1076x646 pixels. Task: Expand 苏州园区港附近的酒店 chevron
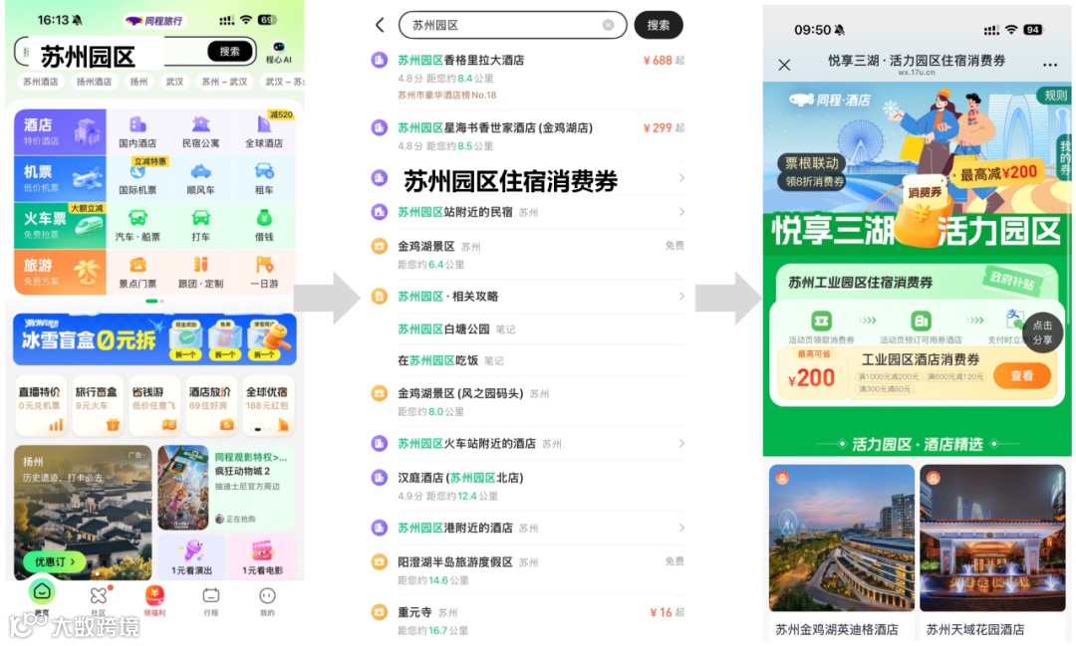[x=681, y=528]
